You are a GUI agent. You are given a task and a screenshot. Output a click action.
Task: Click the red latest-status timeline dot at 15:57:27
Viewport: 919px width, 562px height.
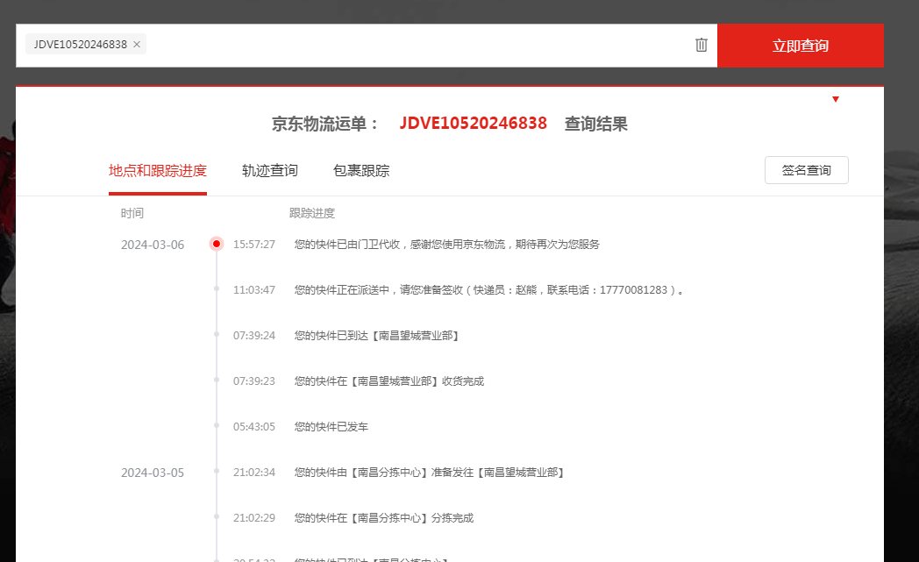[217, 244]
